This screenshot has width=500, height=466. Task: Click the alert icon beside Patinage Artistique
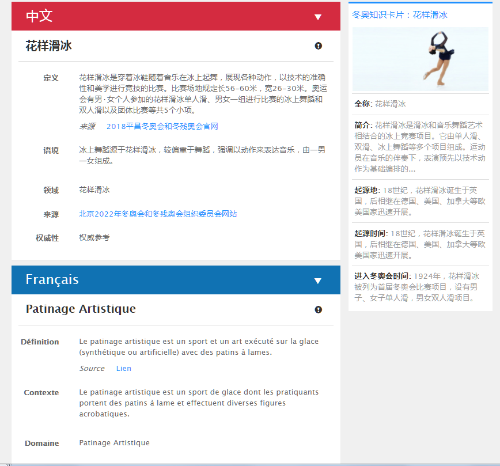[x=319, y=310]
